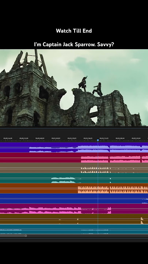Image resolution: width=148 pixels, height=264 pixels.
Task: Click the 00;01;36;02 timecode on the ruler
Action: (88, 138)
